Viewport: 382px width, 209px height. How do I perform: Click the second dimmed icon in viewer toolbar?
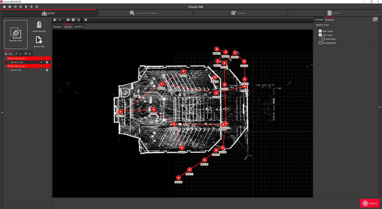pos(60,20)
